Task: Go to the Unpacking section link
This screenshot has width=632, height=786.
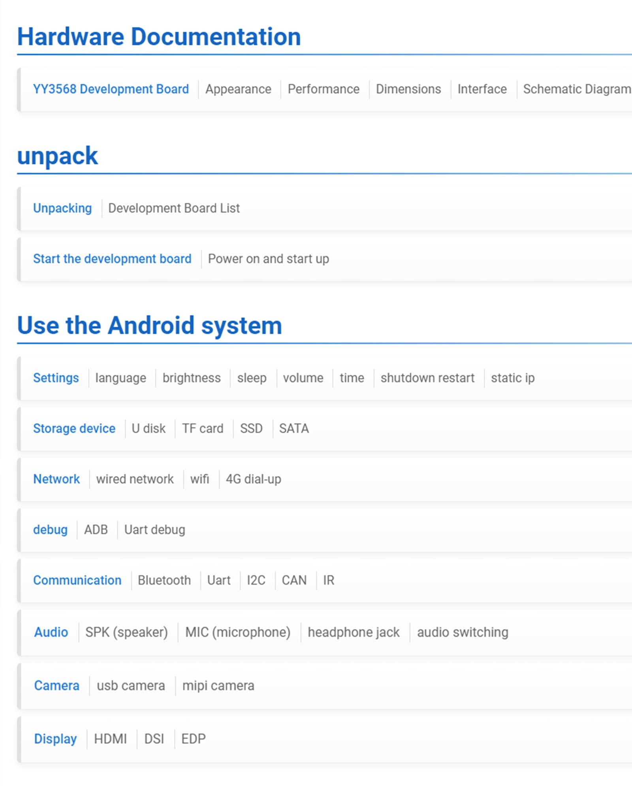Action: click(62, 208)
